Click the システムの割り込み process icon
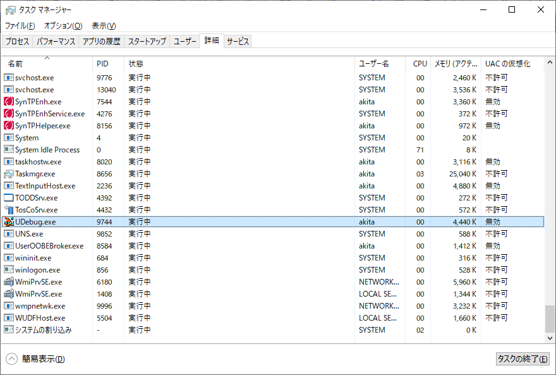Screen dimensions: 556x375 pos(8,329)
